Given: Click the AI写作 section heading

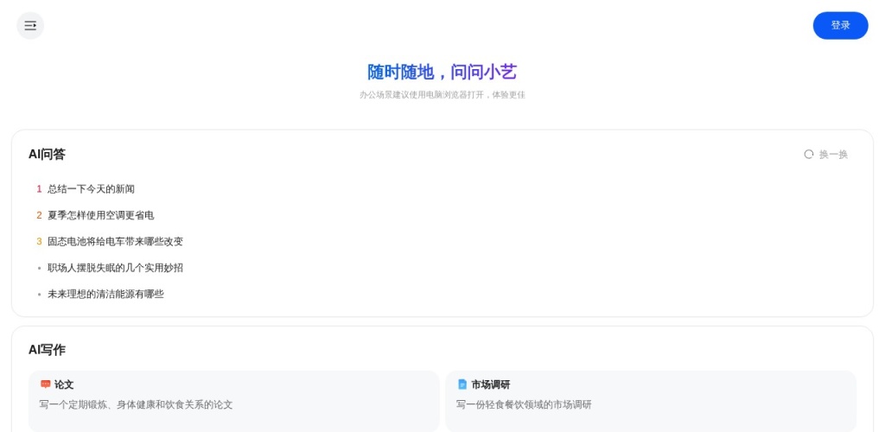Looking at the screenshot, I should (x=47, y=350).
